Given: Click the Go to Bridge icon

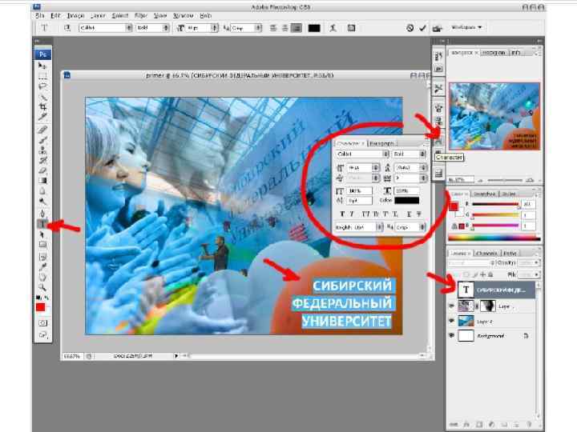Looking at the screenshot, I should coord(438,28).
